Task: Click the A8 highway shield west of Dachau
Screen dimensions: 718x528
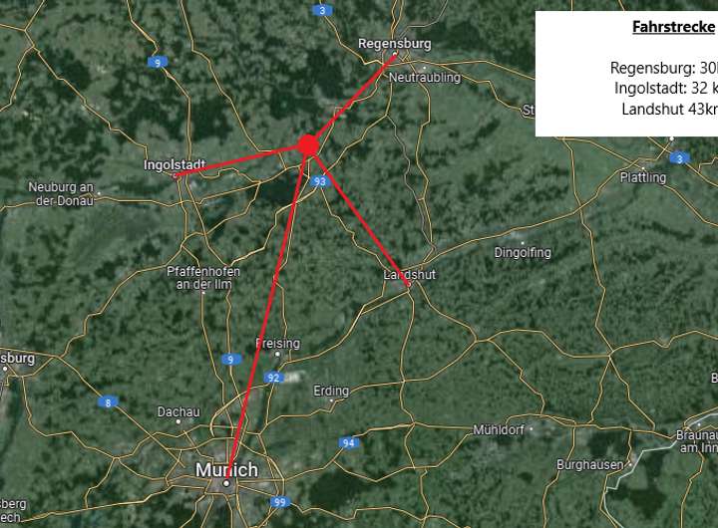Action: (x=108, y=402)
